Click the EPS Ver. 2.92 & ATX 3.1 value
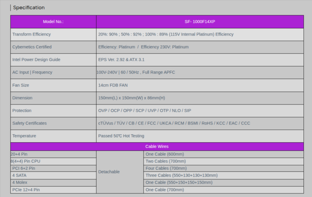 121,60
